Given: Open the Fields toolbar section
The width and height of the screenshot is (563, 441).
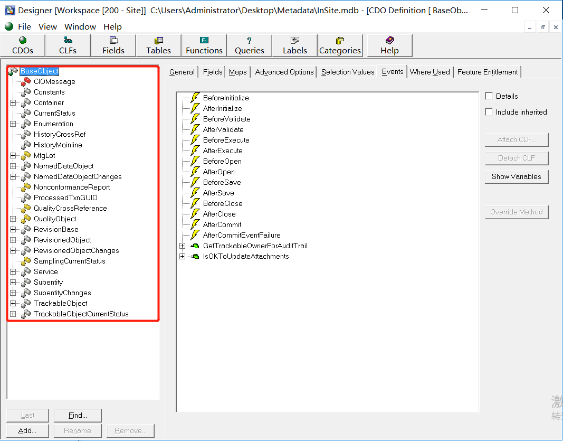Looking at the screenshot, I should click(x=113, y=45).
